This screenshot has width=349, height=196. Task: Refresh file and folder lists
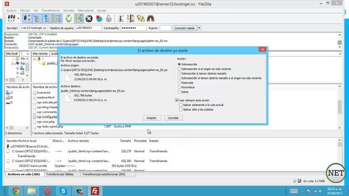(x=69, y=19)
